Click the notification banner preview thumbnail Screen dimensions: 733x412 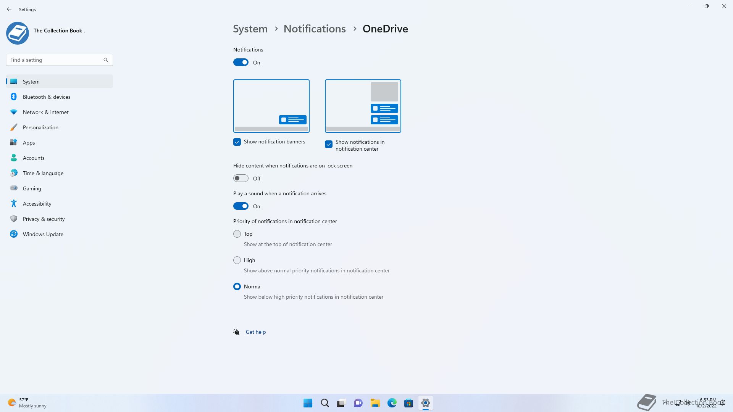pyautogui.click(x=271, y=106)
